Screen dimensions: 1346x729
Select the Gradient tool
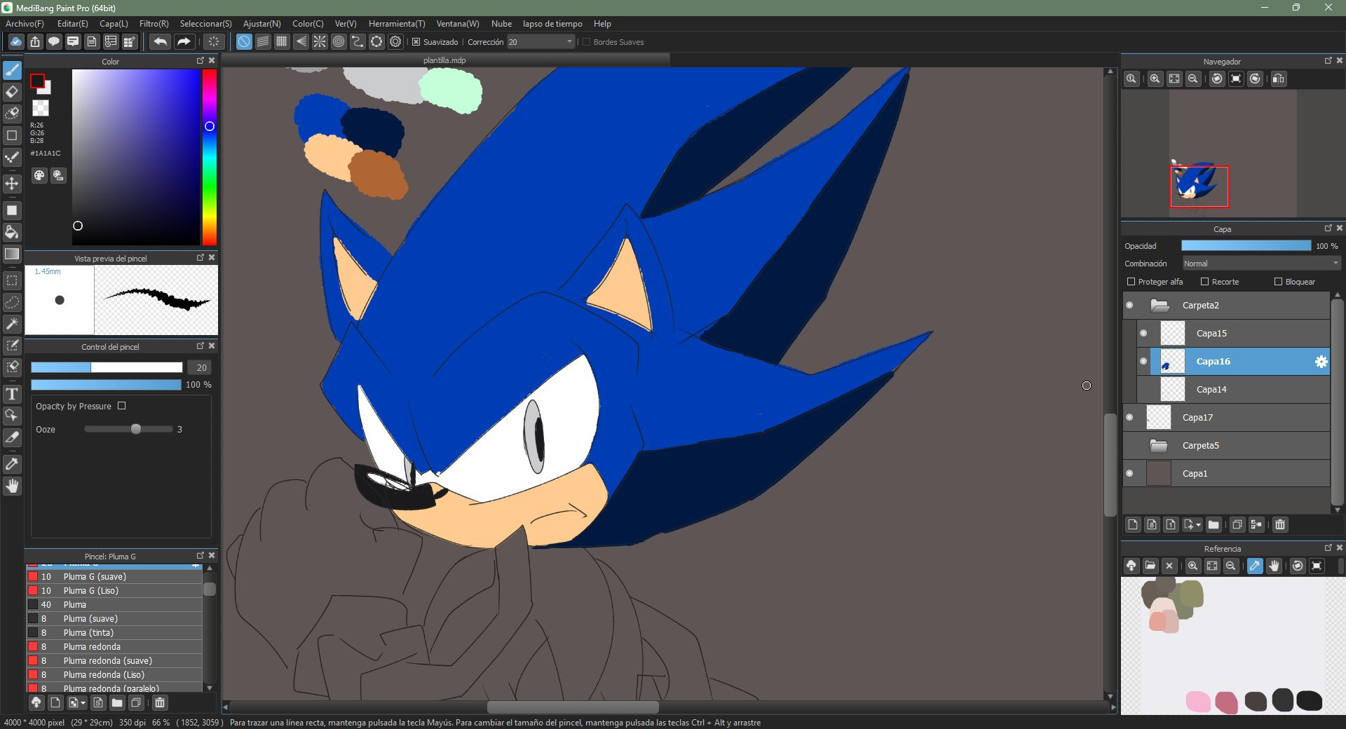pos(12,254)
